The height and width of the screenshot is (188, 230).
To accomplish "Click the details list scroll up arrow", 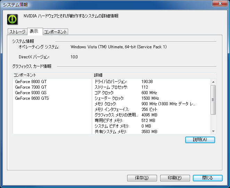I will (x=213, y=82).
